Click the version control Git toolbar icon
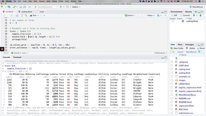Screen dimensions: 206x116 coord(61,7)
